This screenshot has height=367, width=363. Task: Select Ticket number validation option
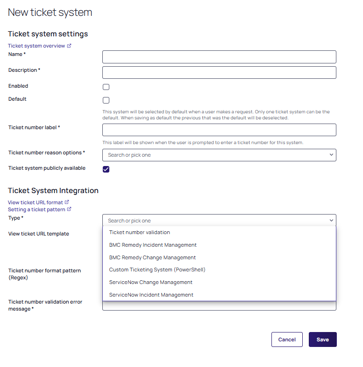click(140, 232)
